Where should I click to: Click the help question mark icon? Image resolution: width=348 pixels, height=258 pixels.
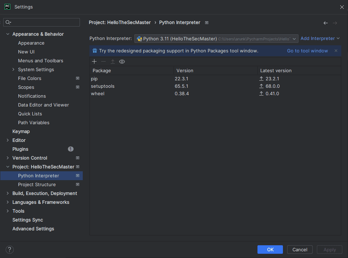tap(10, 250)
